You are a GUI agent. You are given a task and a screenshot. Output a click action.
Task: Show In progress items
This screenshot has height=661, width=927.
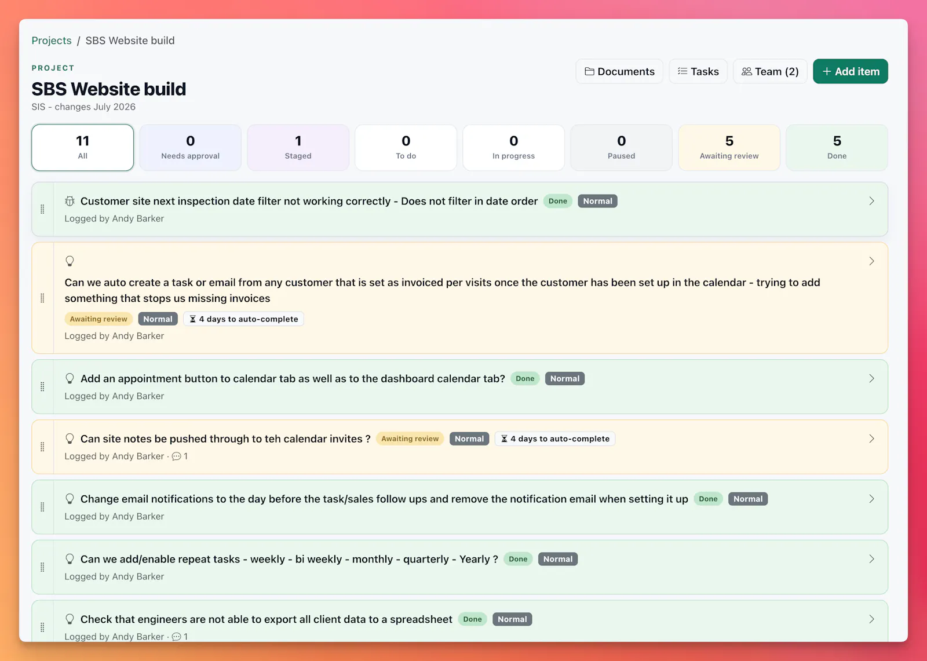(514, 148)
